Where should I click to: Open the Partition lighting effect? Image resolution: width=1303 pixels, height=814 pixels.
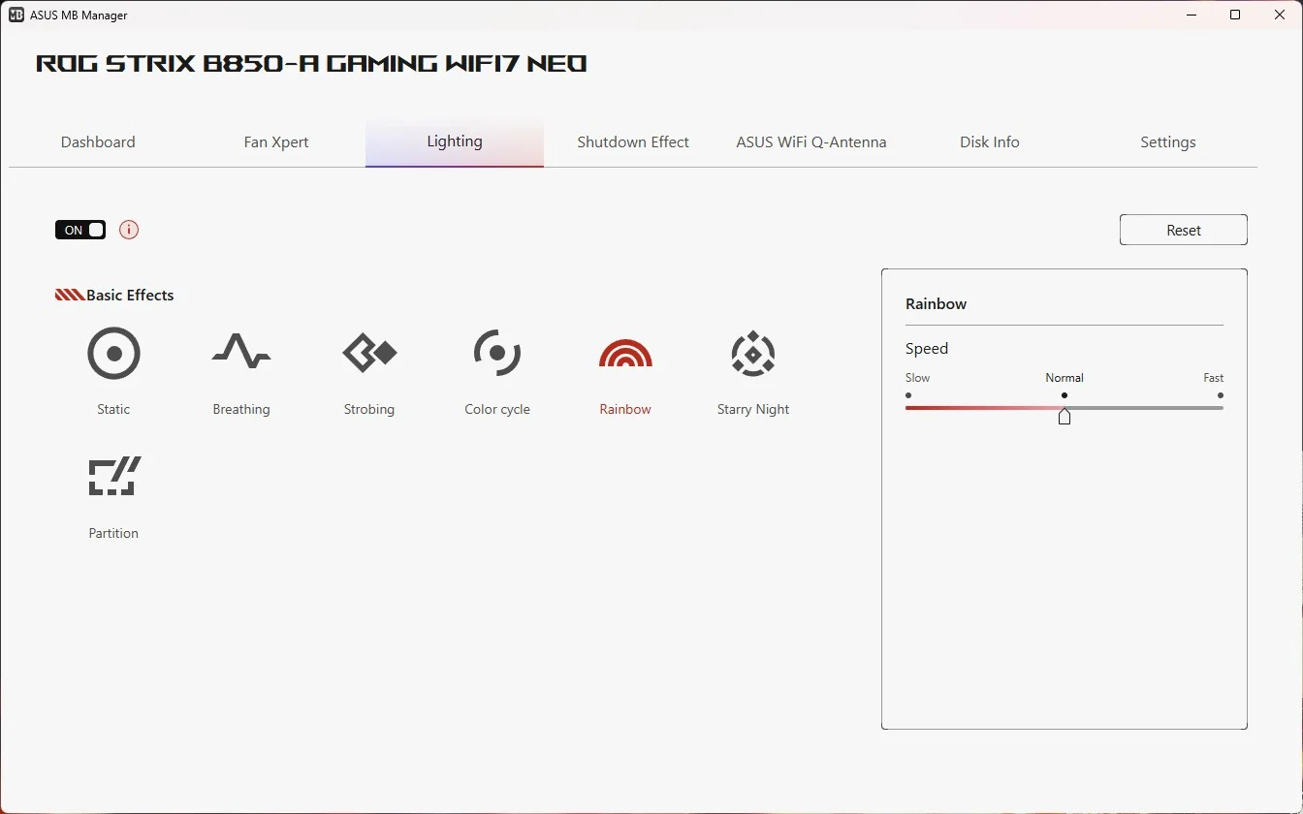(113, 477)
